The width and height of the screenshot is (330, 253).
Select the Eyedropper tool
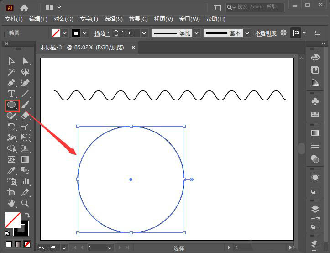(11, 170)
